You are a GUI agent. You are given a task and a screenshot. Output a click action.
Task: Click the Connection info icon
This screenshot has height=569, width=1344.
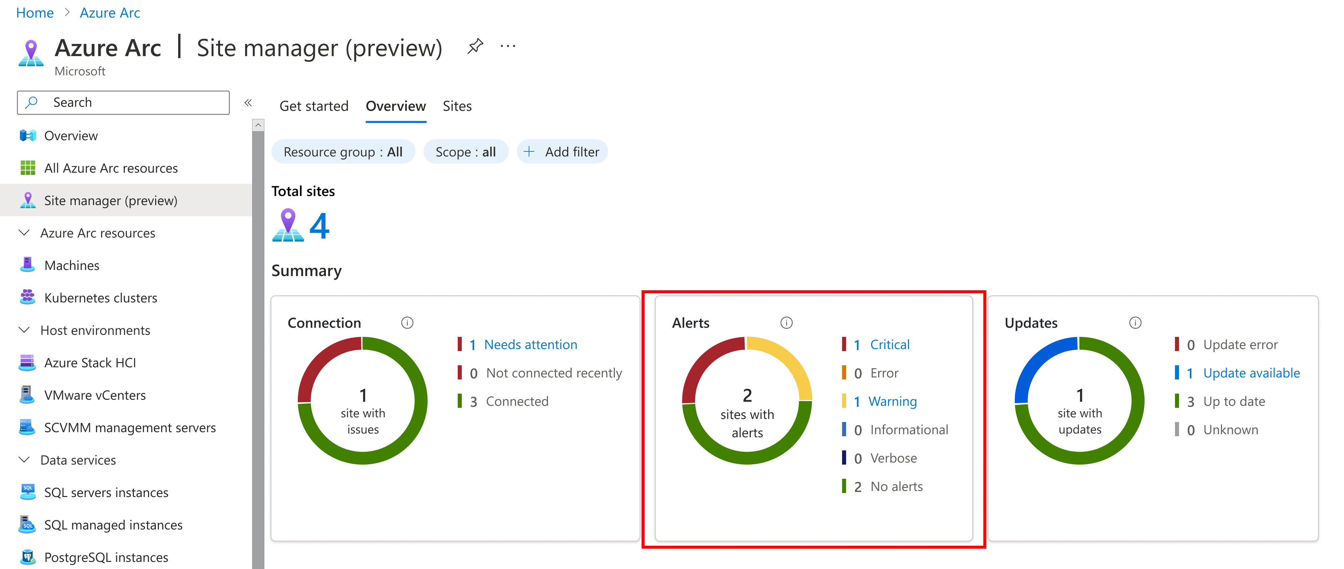point(407,323)
